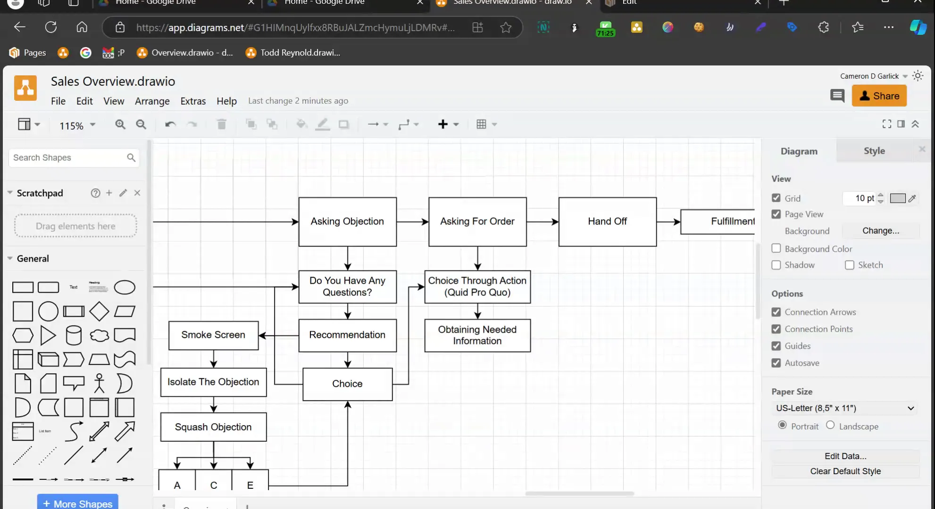This screenshot has height=509, width=935.
Task: Open the 115% zoom level dropdown
Action: point(76,125)
